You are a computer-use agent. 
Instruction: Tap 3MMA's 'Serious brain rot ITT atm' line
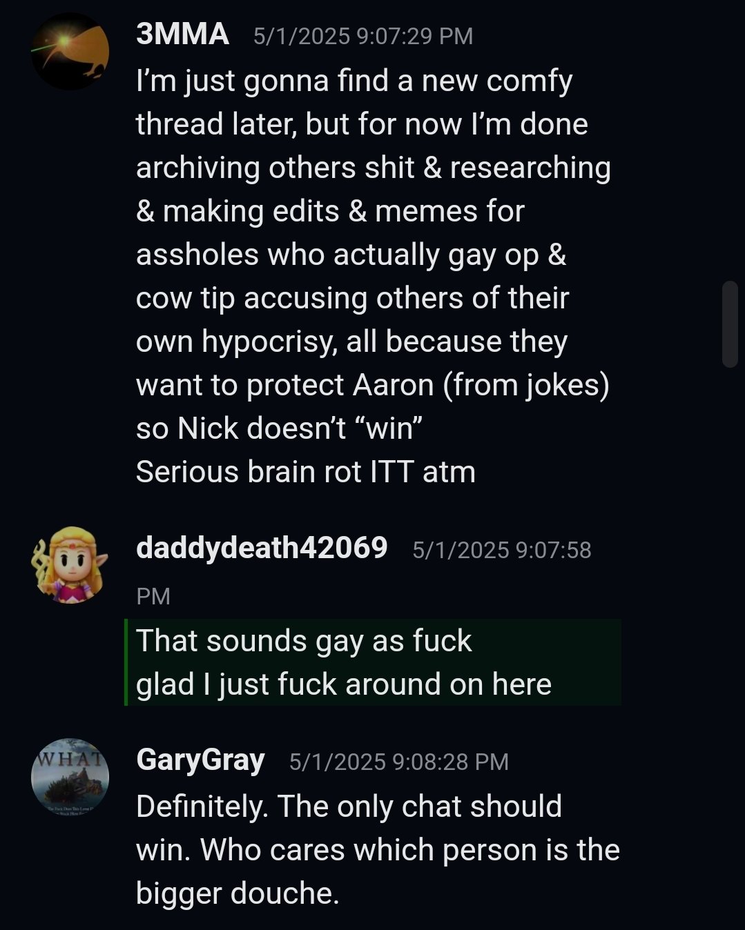[x=306, y=472]
